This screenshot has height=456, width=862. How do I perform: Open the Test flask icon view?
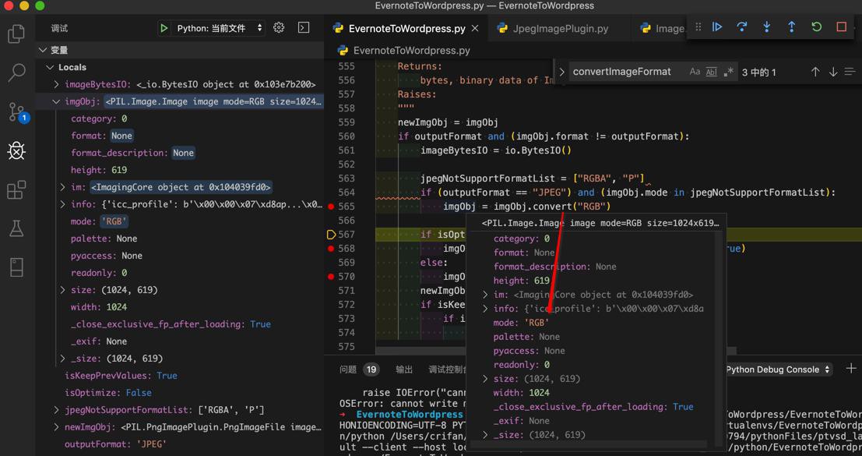click(x=16, y=228)
